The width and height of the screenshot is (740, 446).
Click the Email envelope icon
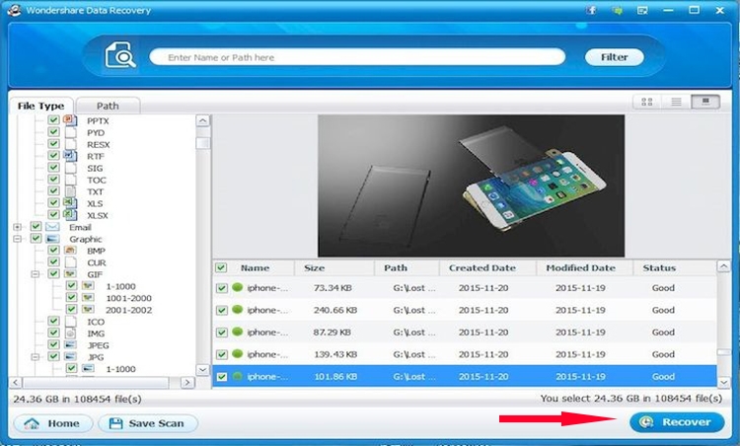(52, 227)
